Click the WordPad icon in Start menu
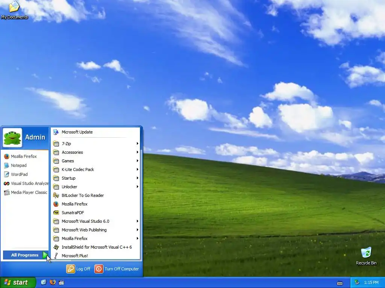The width and height of the screenshot is (385, 288). 7,174
